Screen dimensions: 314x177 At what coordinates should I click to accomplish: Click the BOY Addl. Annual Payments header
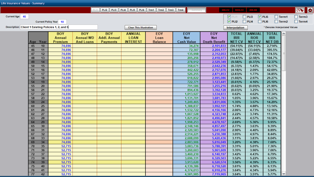pyautogui.click(x=109, y=38)
